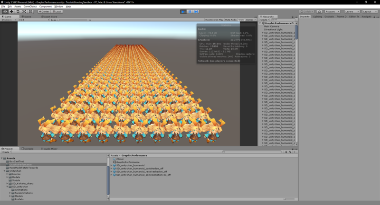Image resolution: width=380 pixels, height=205 pixels.
Task: Switch to the Scene tab
Action: click(x=27, y=17)
